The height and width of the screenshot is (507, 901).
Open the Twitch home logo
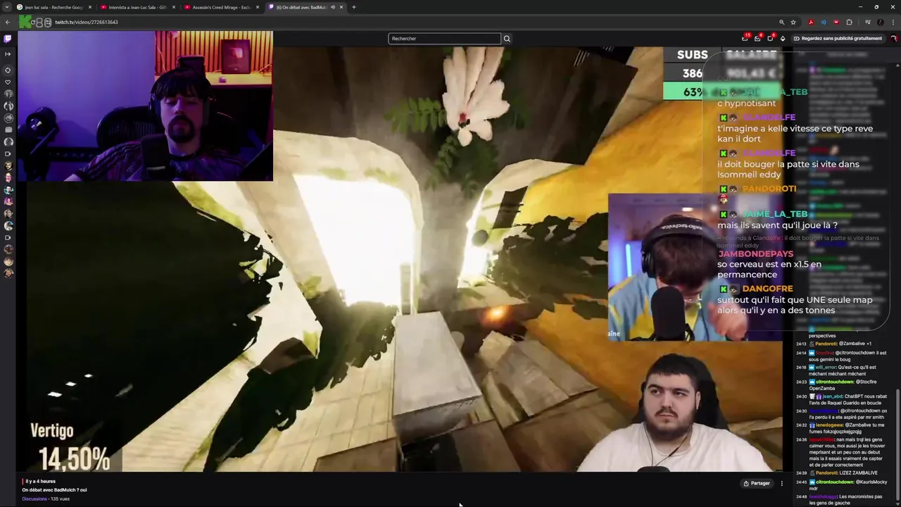tap(8, 39)
